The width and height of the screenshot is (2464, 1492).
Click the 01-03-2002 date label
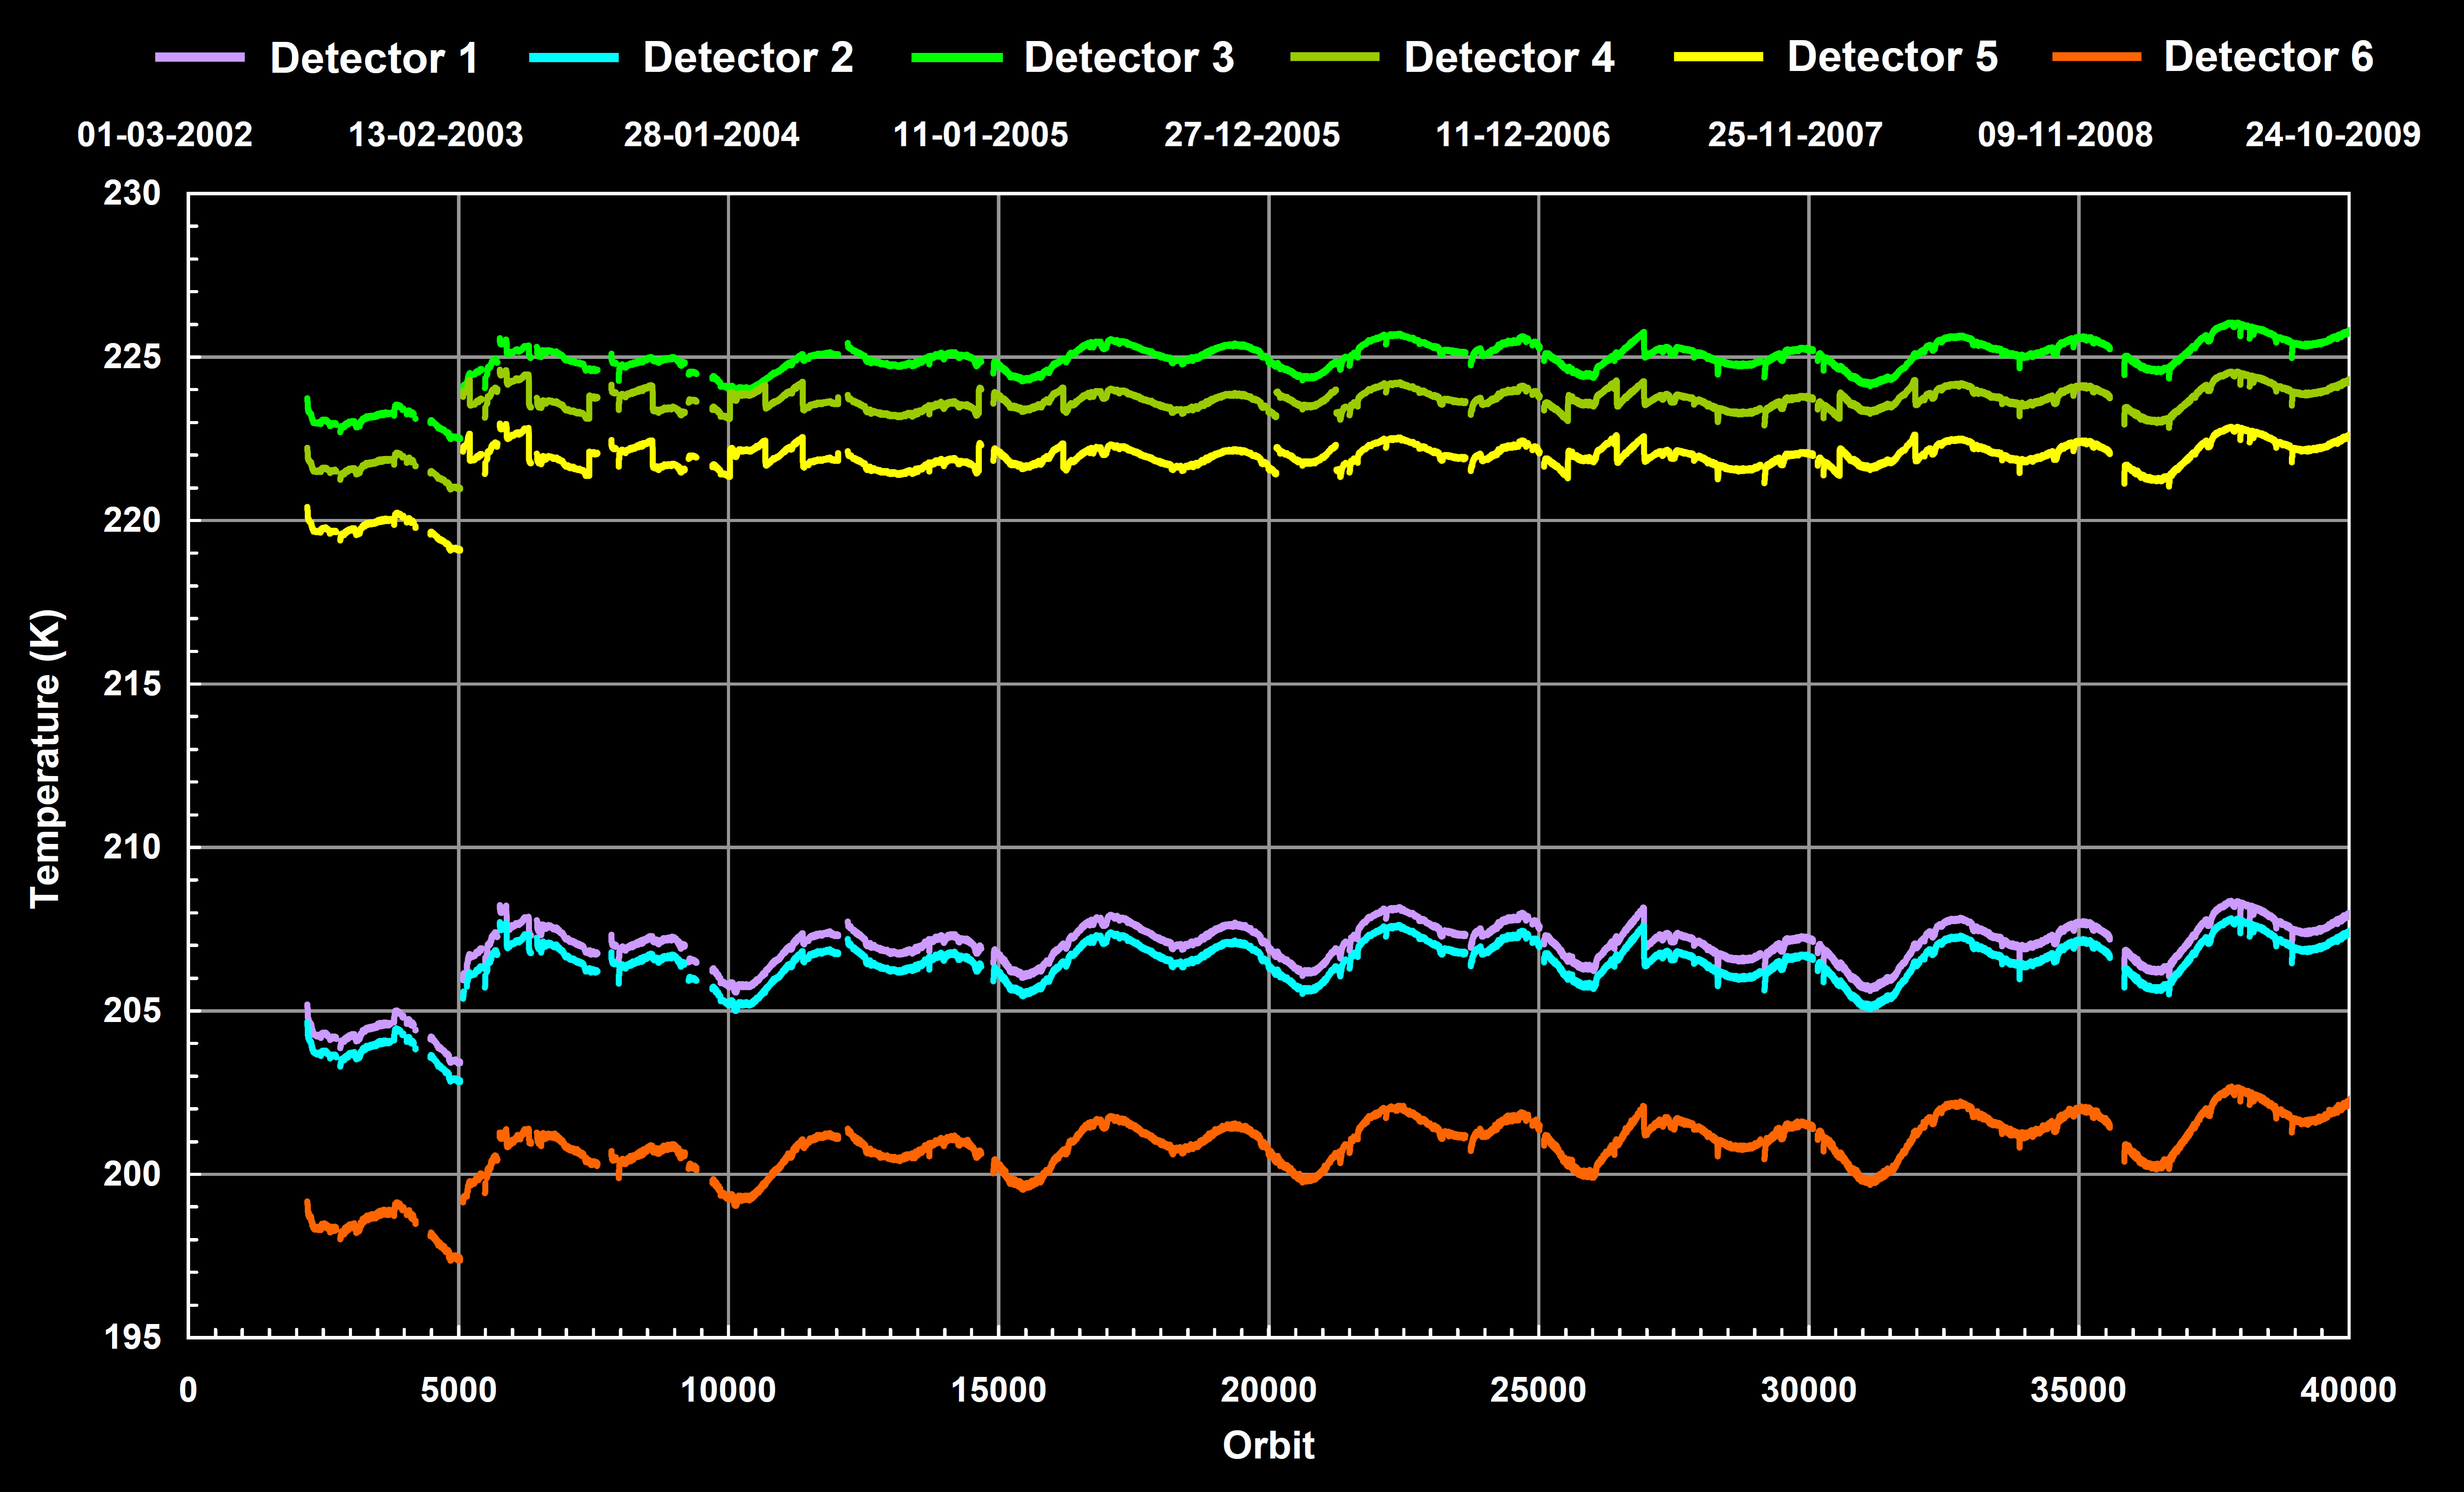click(x=165, y=134)
